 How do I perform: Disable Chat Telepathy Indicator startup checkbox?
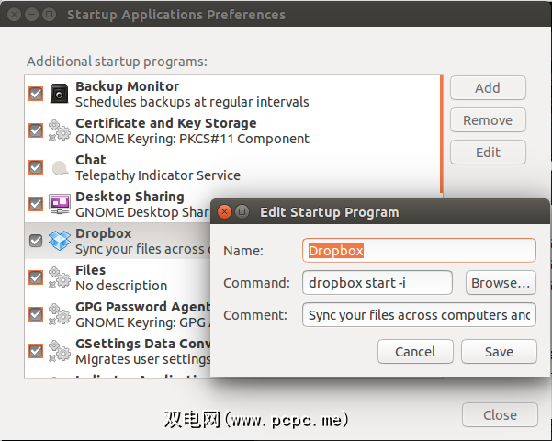(36, 167)
